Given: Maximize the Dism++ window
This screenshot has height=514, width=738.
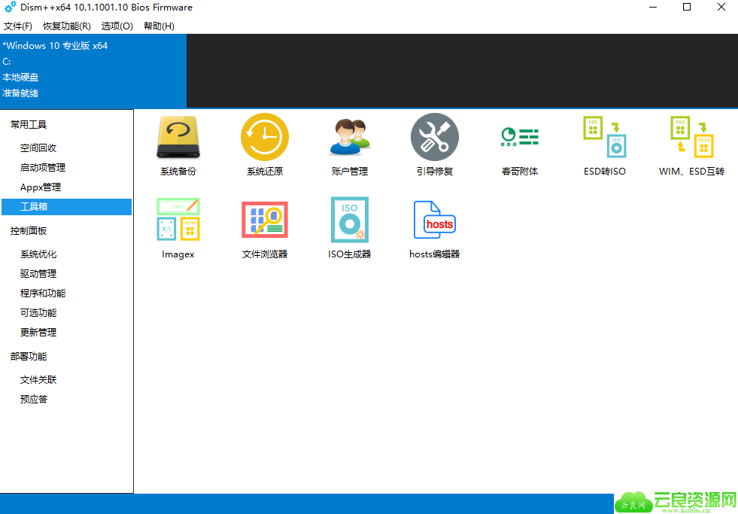Looking at the screenshot, I should tap(687, 7).
